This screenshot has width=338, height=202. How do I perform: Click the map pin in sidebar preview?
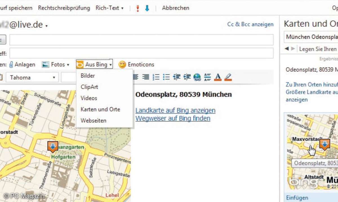tap(325, 145)
